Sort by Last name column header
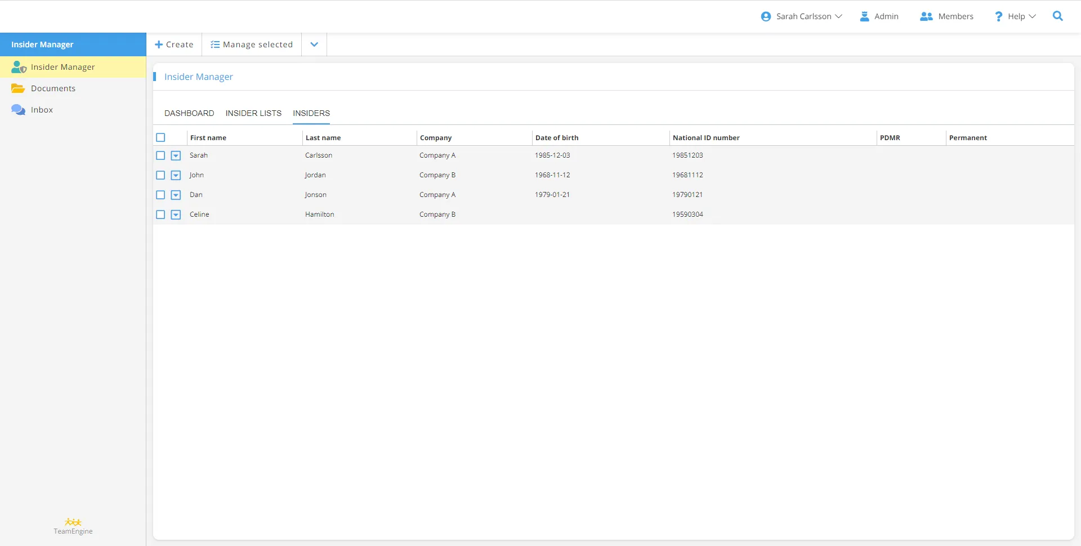1081x546 pixels. pos(323,137)
